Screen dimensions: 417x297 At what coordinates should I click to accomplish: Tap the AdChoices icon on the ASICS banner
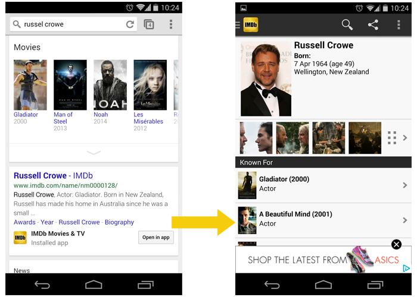tap(406, 268)
